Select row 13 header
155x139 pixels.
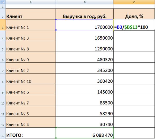tap(3, 133)
